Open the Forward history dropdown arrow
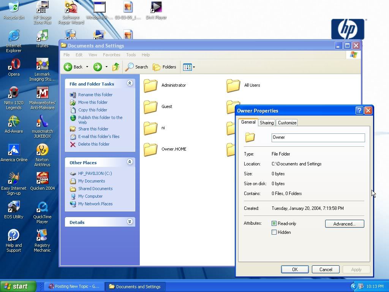This screenshot has height=292, width=389. click(106, 67)
